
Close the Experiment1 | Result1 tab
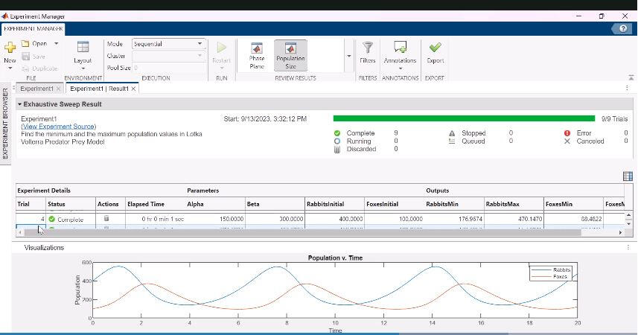[133, 89]
